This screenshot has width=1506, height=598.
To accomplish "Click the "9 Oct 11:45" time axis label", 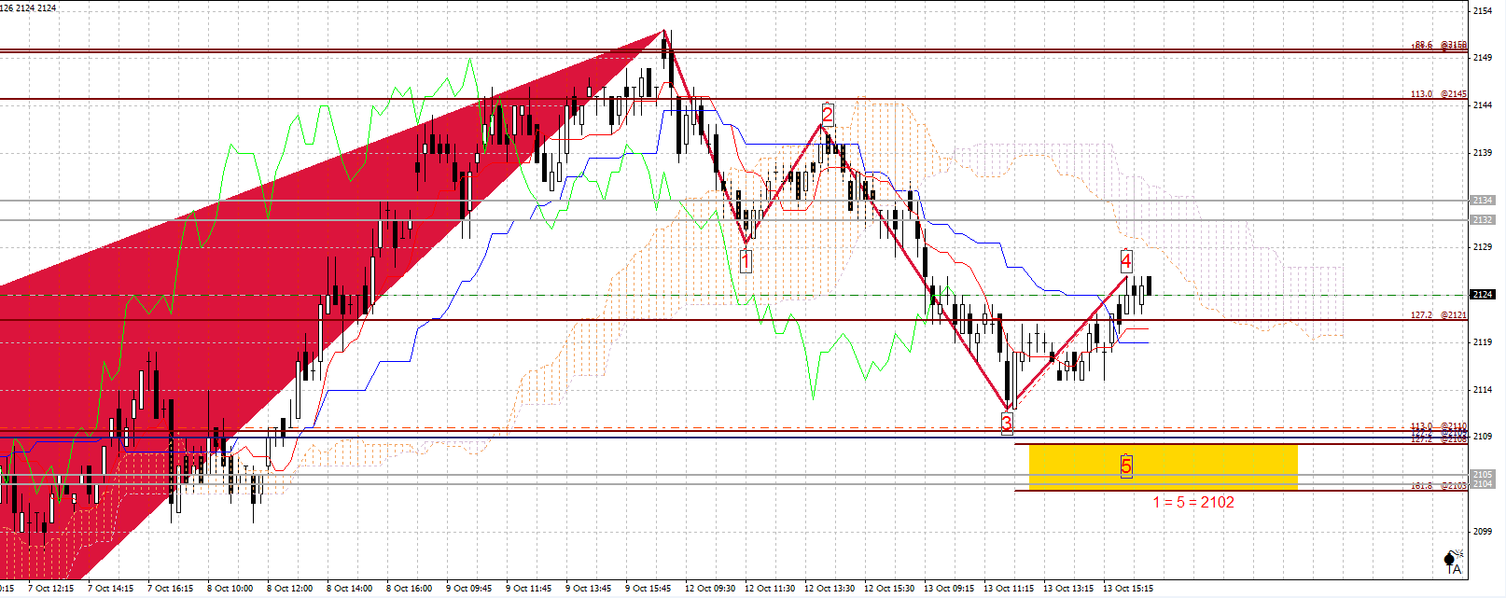I will 528,589.
